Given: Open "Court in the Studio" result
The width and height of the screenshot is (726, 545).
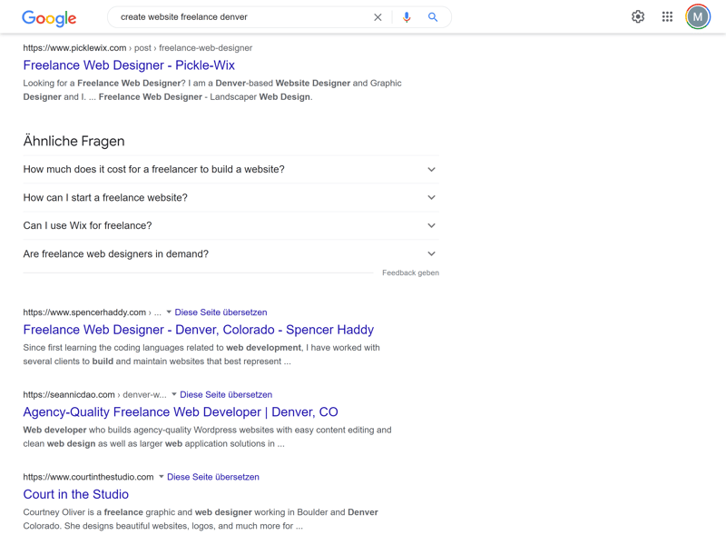Looking at the screenshot, I should click(76, 494).
